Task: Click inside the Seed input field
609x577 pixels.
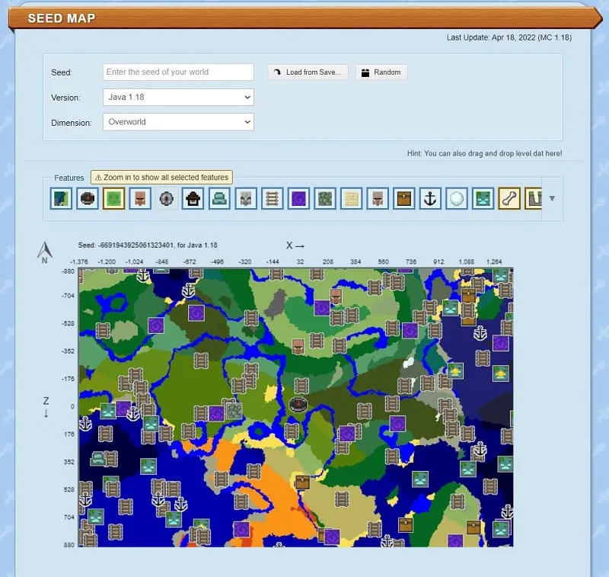Action: click(177, 72)
